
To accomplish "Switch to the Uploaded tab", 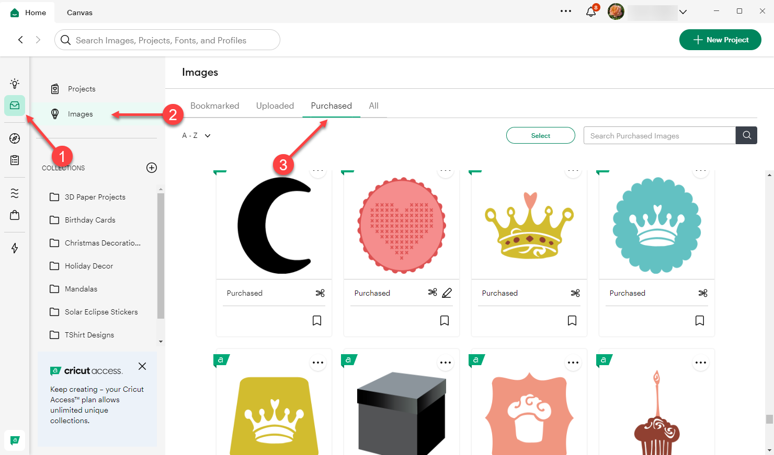I will (x=275, y=106).
